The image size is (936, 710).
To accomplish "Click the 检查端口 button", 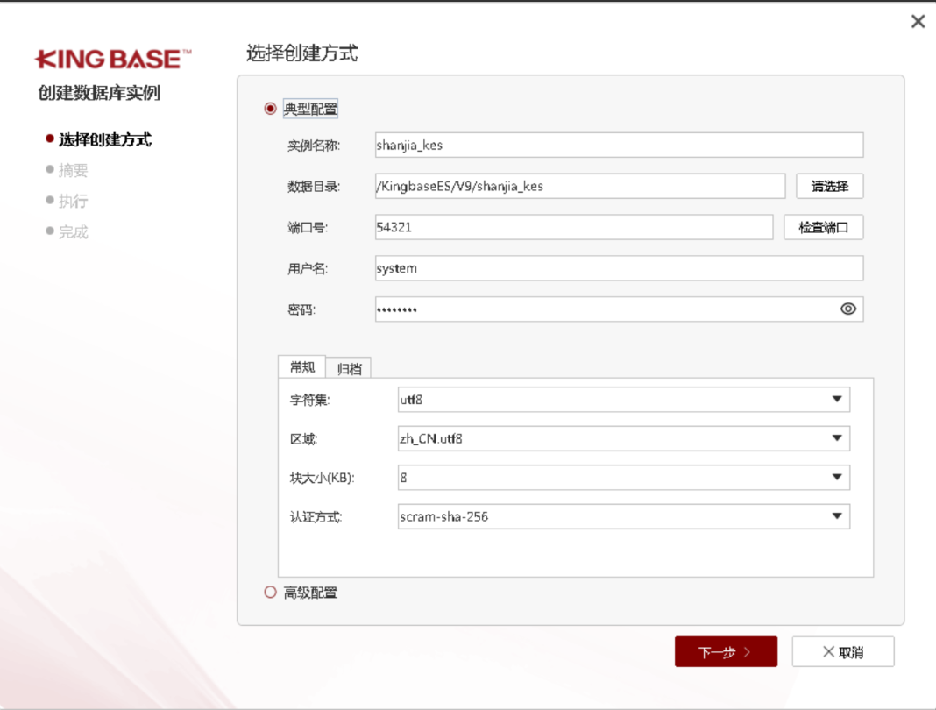I will (823, 228).
